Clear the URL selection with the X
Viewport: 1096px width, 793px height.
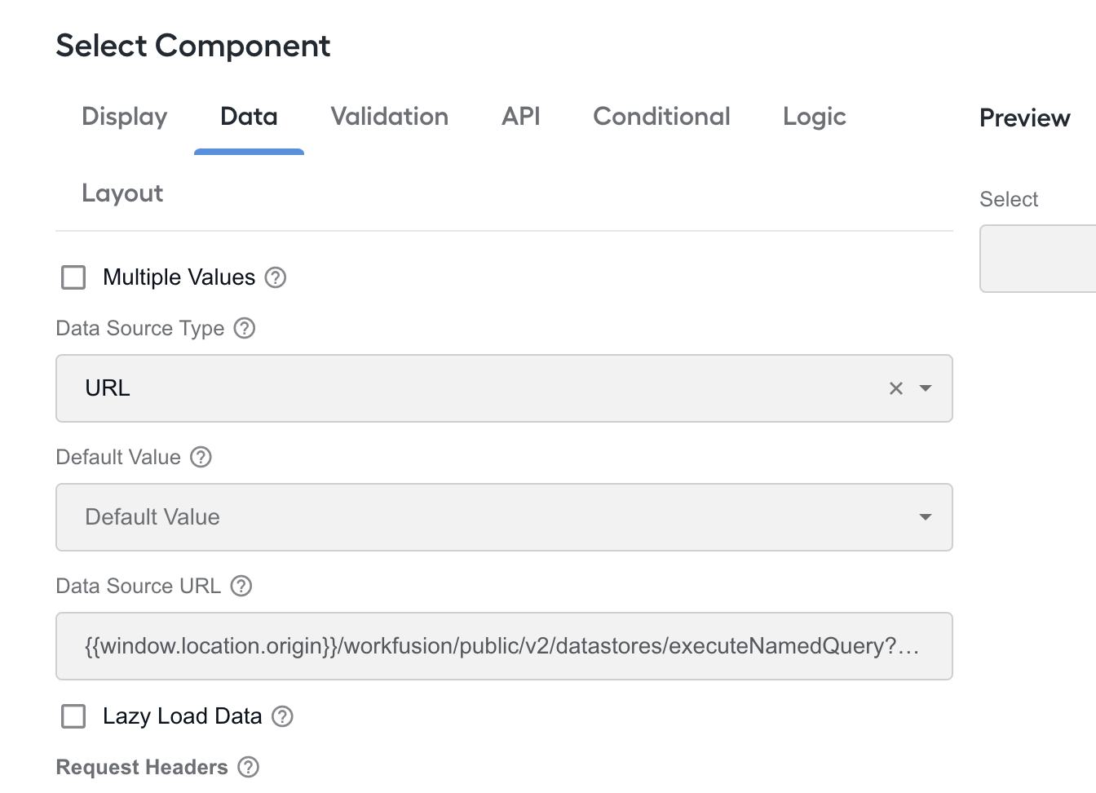tap(896, 388)
